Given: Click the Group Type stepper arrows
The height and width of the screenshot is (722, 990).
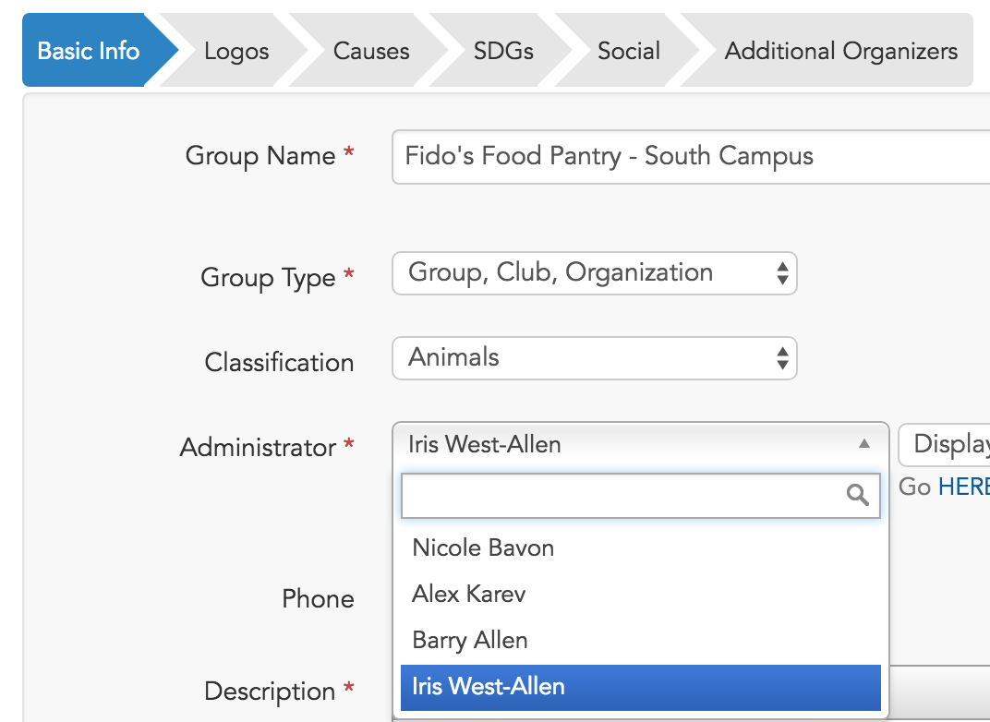Looking at the screenshot, I should [x=783, y=273].
